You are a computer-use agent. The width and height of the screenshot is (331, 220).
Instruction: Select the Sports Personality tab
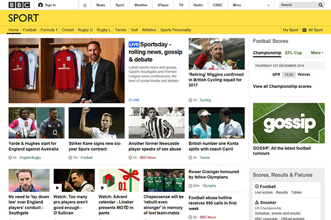(175, 30)
